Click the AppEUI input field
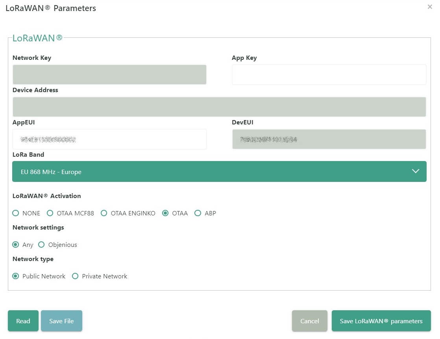 pyautogui.click(x=109, y=139)
